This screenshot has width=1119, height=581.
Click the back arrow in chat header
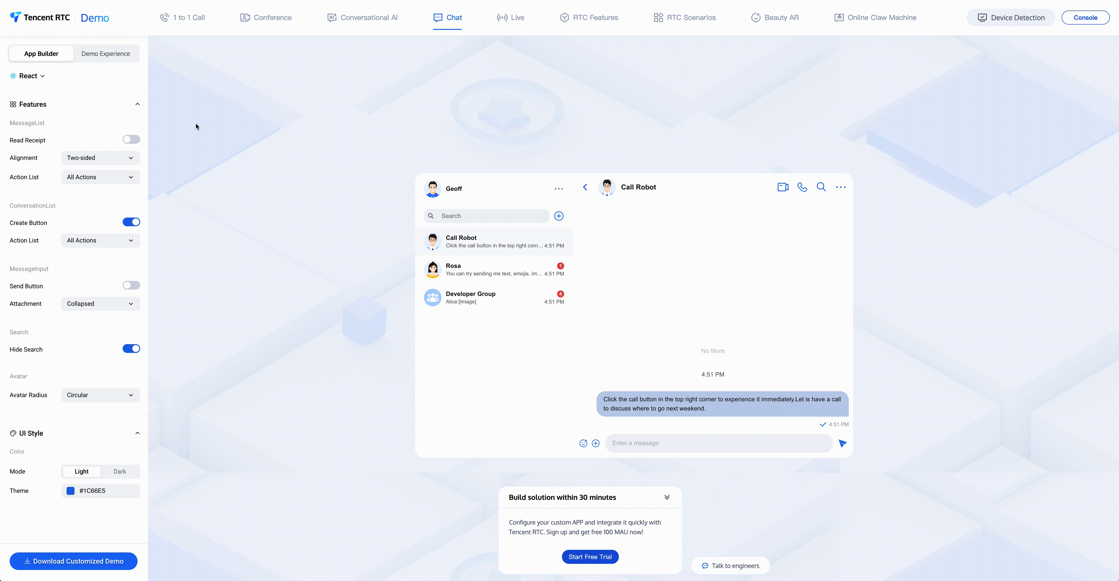pyautogui.click(x=585, y=187)
